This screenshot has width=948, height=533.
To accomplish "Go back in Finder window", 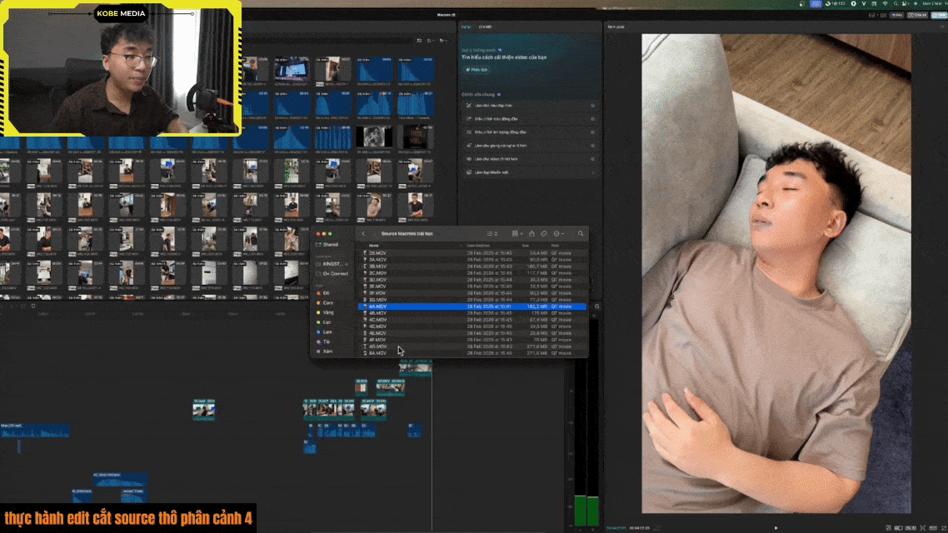I will pos(363,234).
